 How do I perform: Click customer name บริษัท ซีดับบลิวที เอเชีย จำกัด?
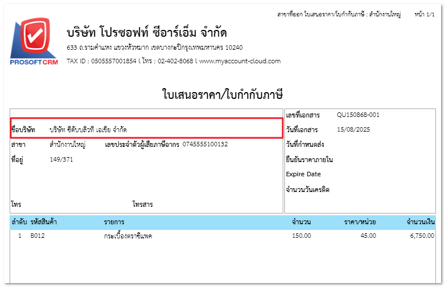coord(88,129)
